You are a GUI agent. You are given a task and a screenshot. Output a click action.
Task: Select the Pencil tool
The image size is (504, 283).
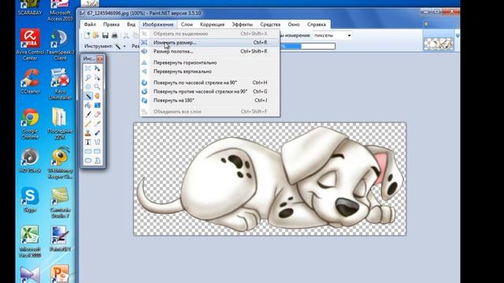87,123
